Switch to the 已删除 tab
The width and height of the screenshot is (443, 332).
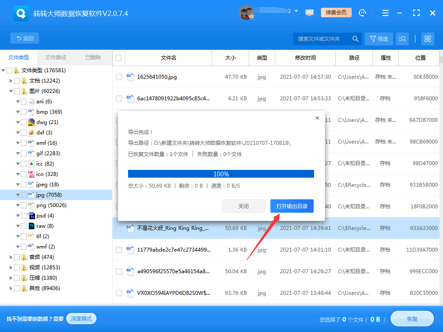(x=93, y=57)
